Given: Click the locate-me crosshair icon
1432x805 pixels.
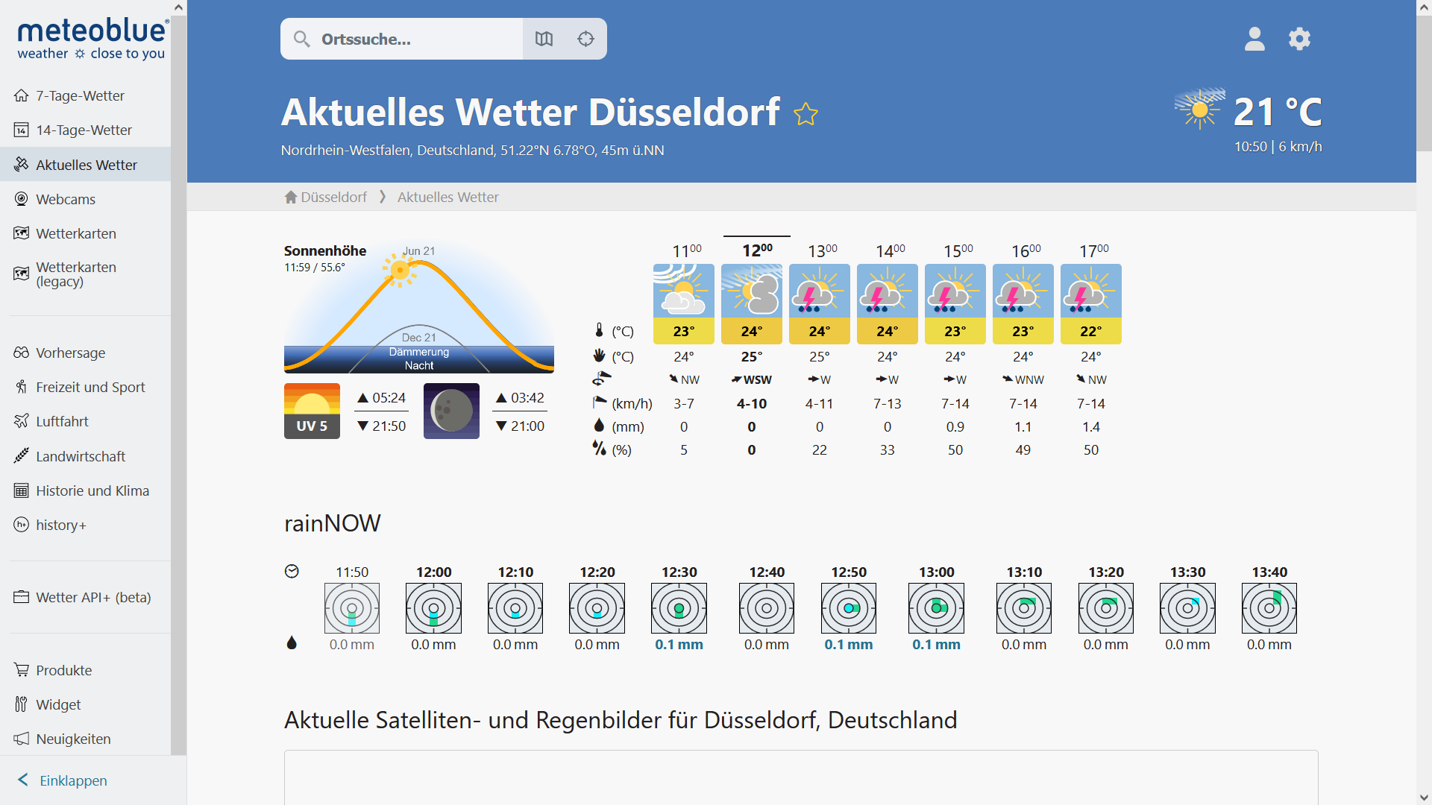Looking at the screenshot, I should coord(585,39).
